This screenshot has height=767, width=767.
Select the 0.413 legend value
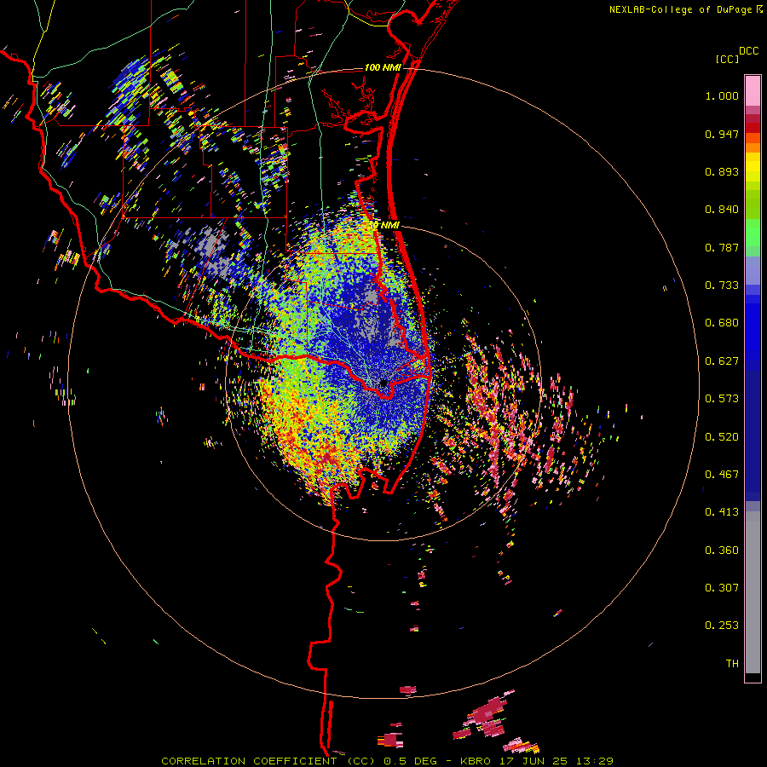(x=722, y=512)
